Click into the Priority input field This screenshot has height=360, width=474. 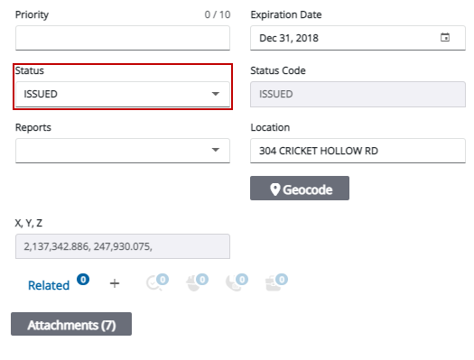[x=123, y=38]
